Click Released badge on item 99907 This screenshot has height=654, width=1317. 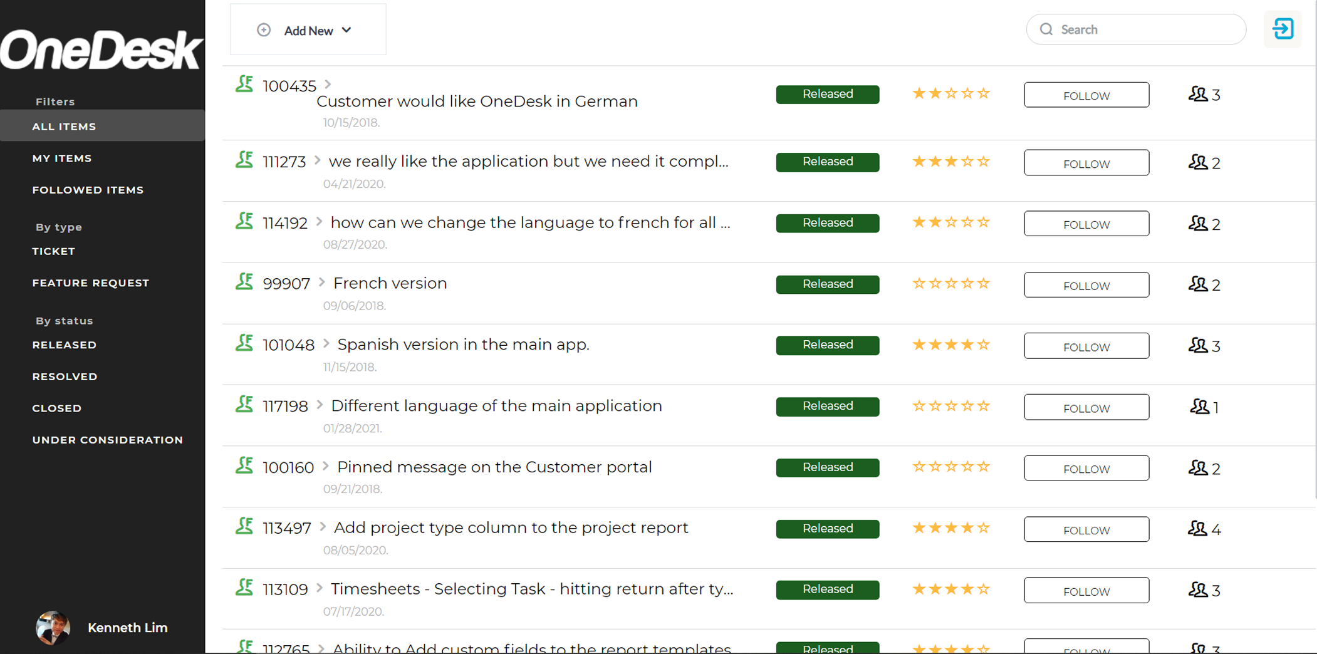(x=828, y=284)
